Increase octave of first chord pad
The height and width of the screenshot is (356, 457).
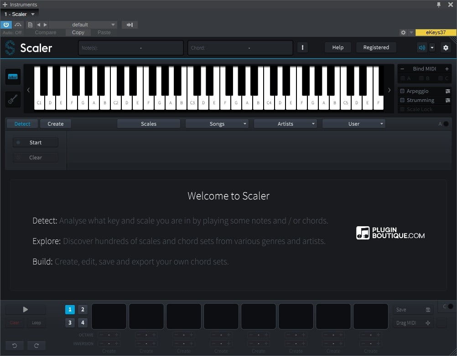117,335
